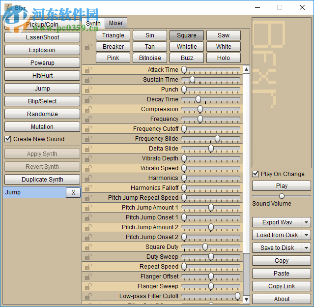Toggle lock icon beside Pitch Jump Amount 1
The width and height of the screenshot is (314, 307).
[88, 208]
